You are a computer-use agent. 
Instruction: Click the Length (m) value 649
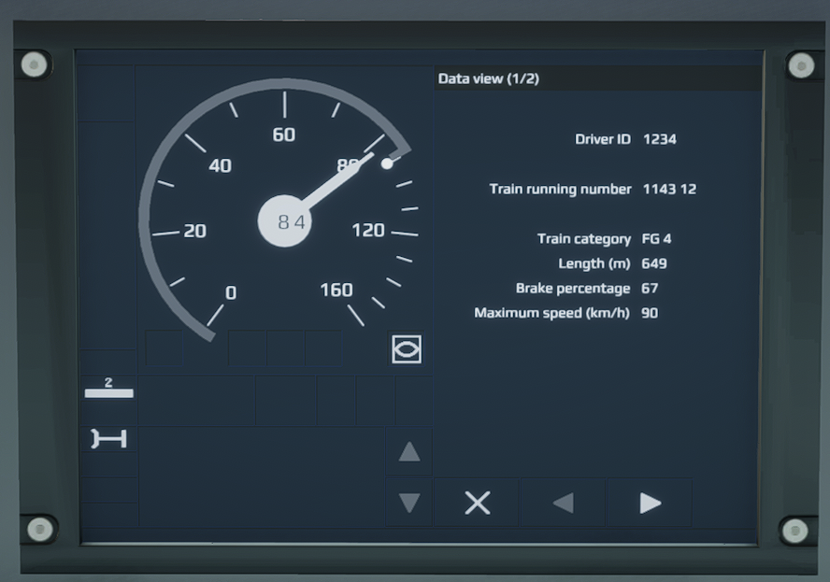(x=653, y=263)
